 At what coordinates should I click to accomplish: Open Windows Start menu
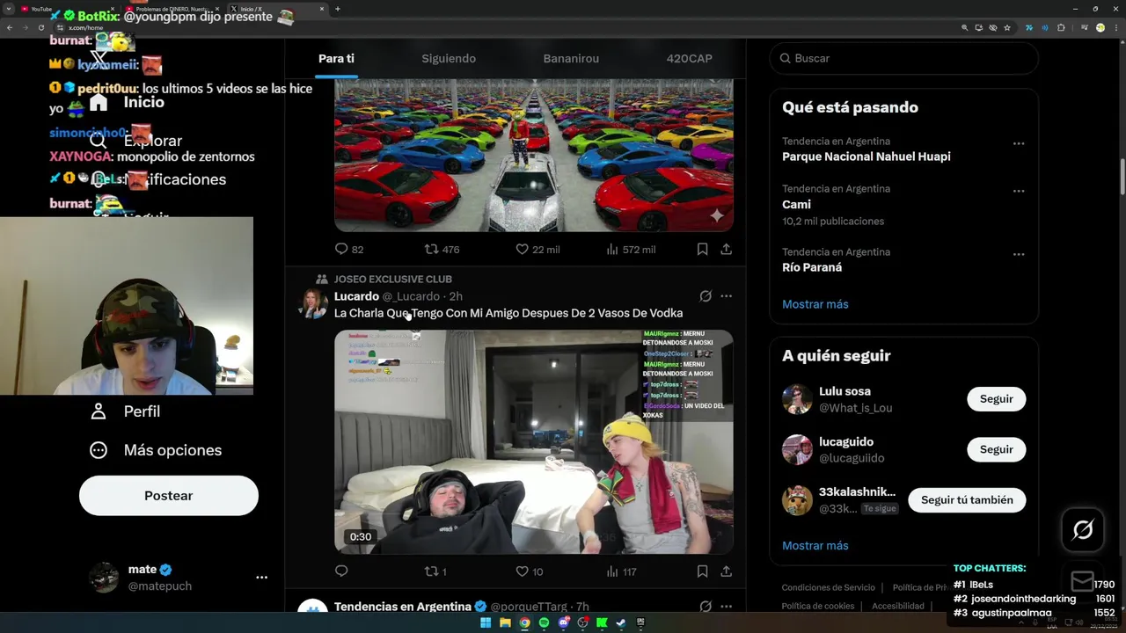(485, 623)
